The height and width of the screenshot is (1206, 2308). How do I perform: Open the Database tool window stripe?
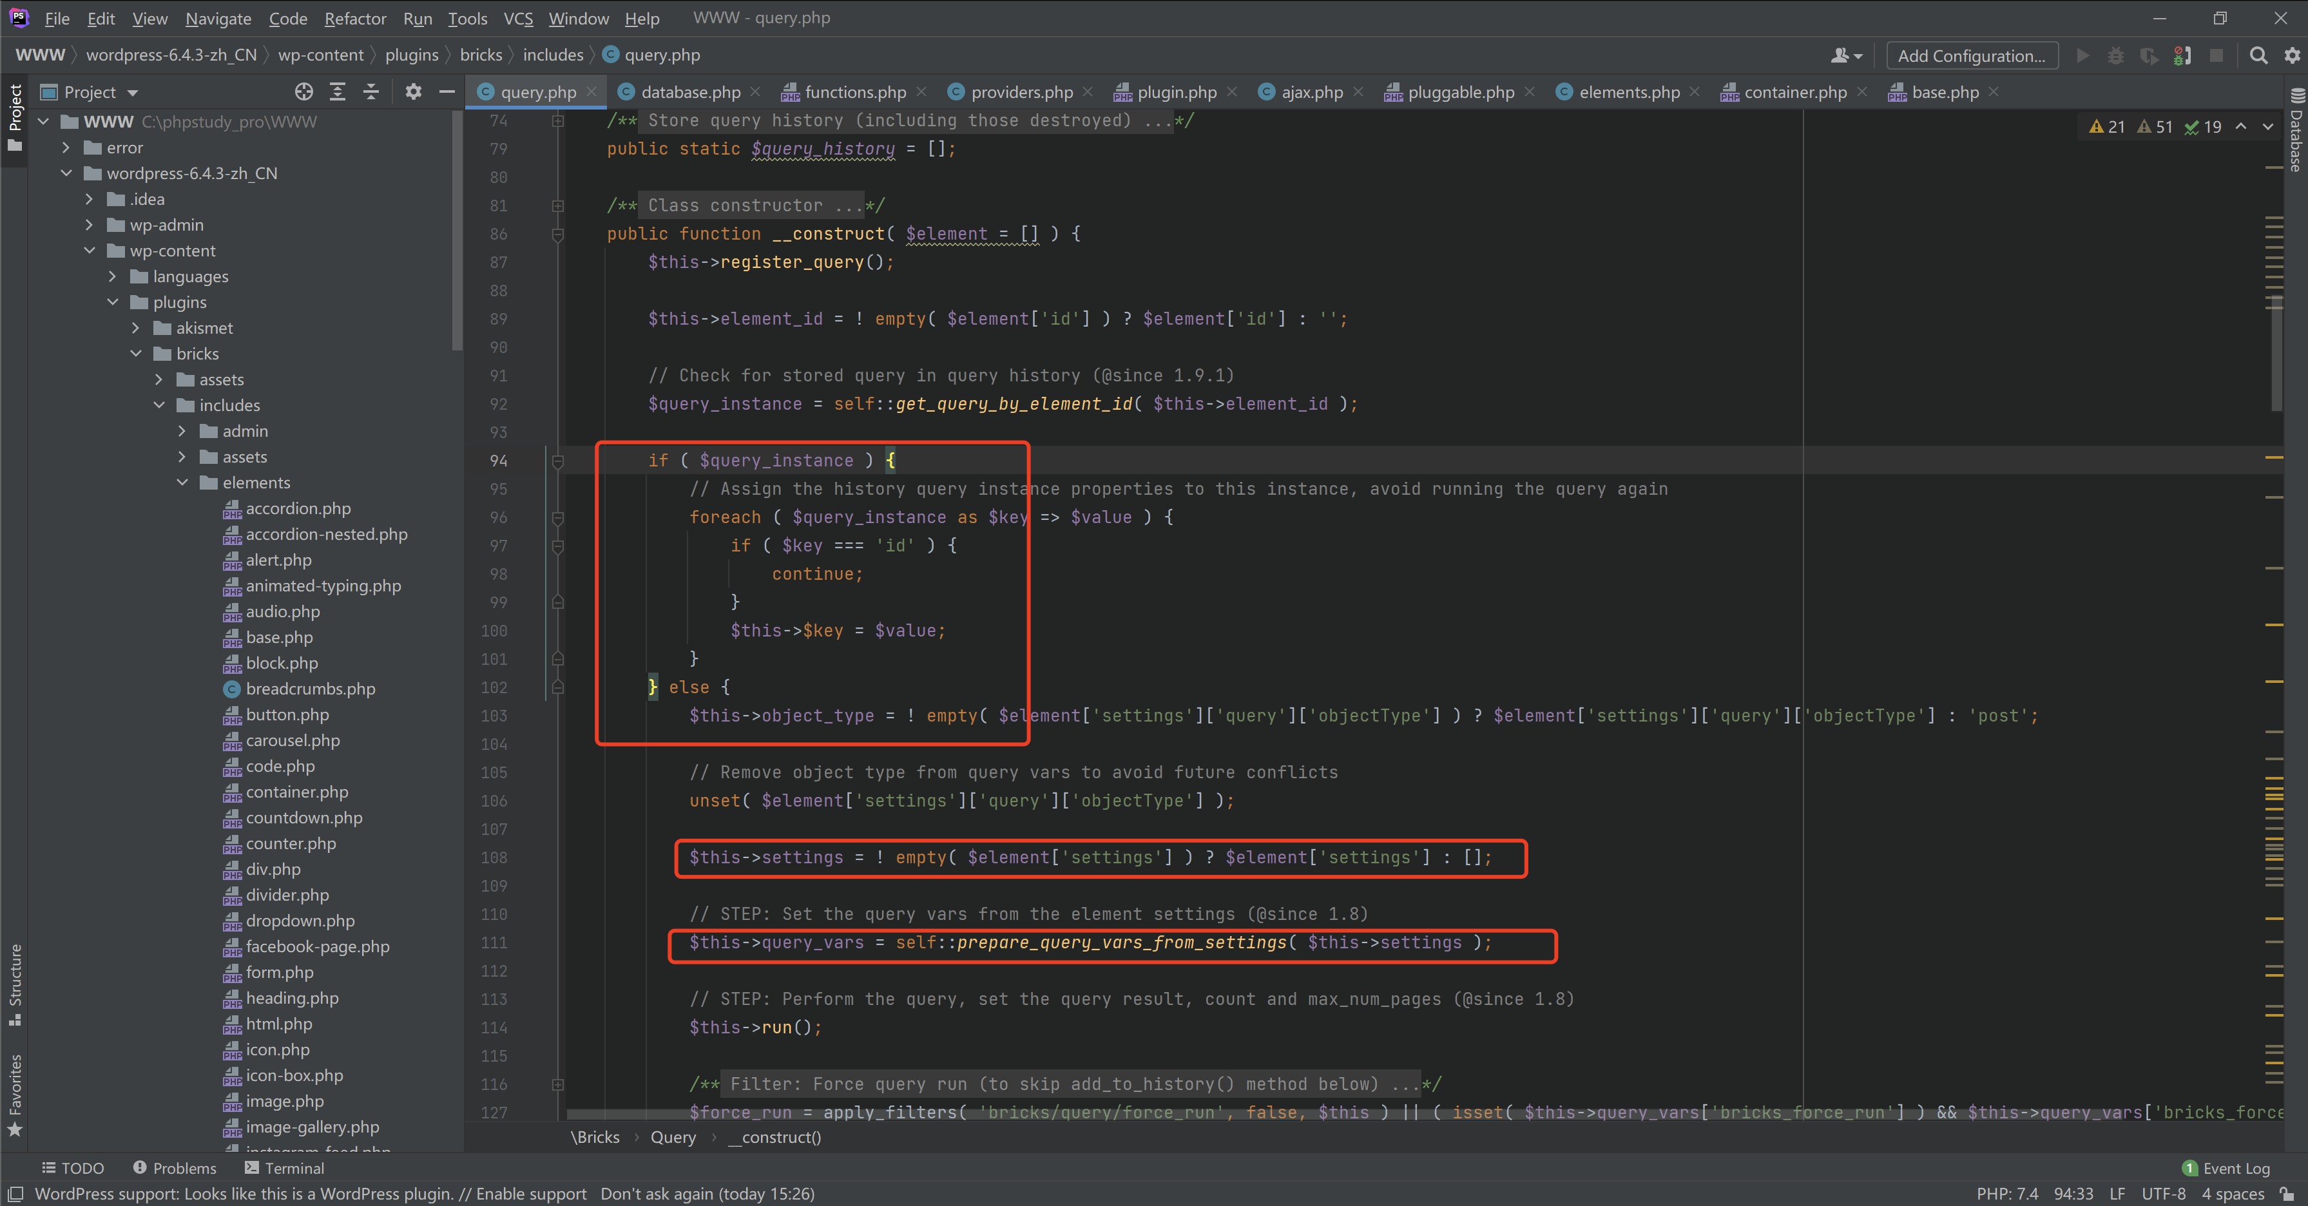tap(2296, 131)
